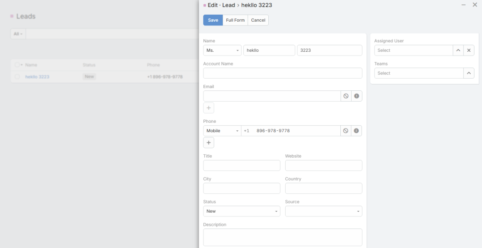
Task: Open the Mobile phone type dropdown
Action: click(222, 131)
